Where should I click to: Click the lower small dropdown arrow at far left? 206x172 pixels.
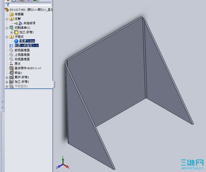[x=2, y=107]
